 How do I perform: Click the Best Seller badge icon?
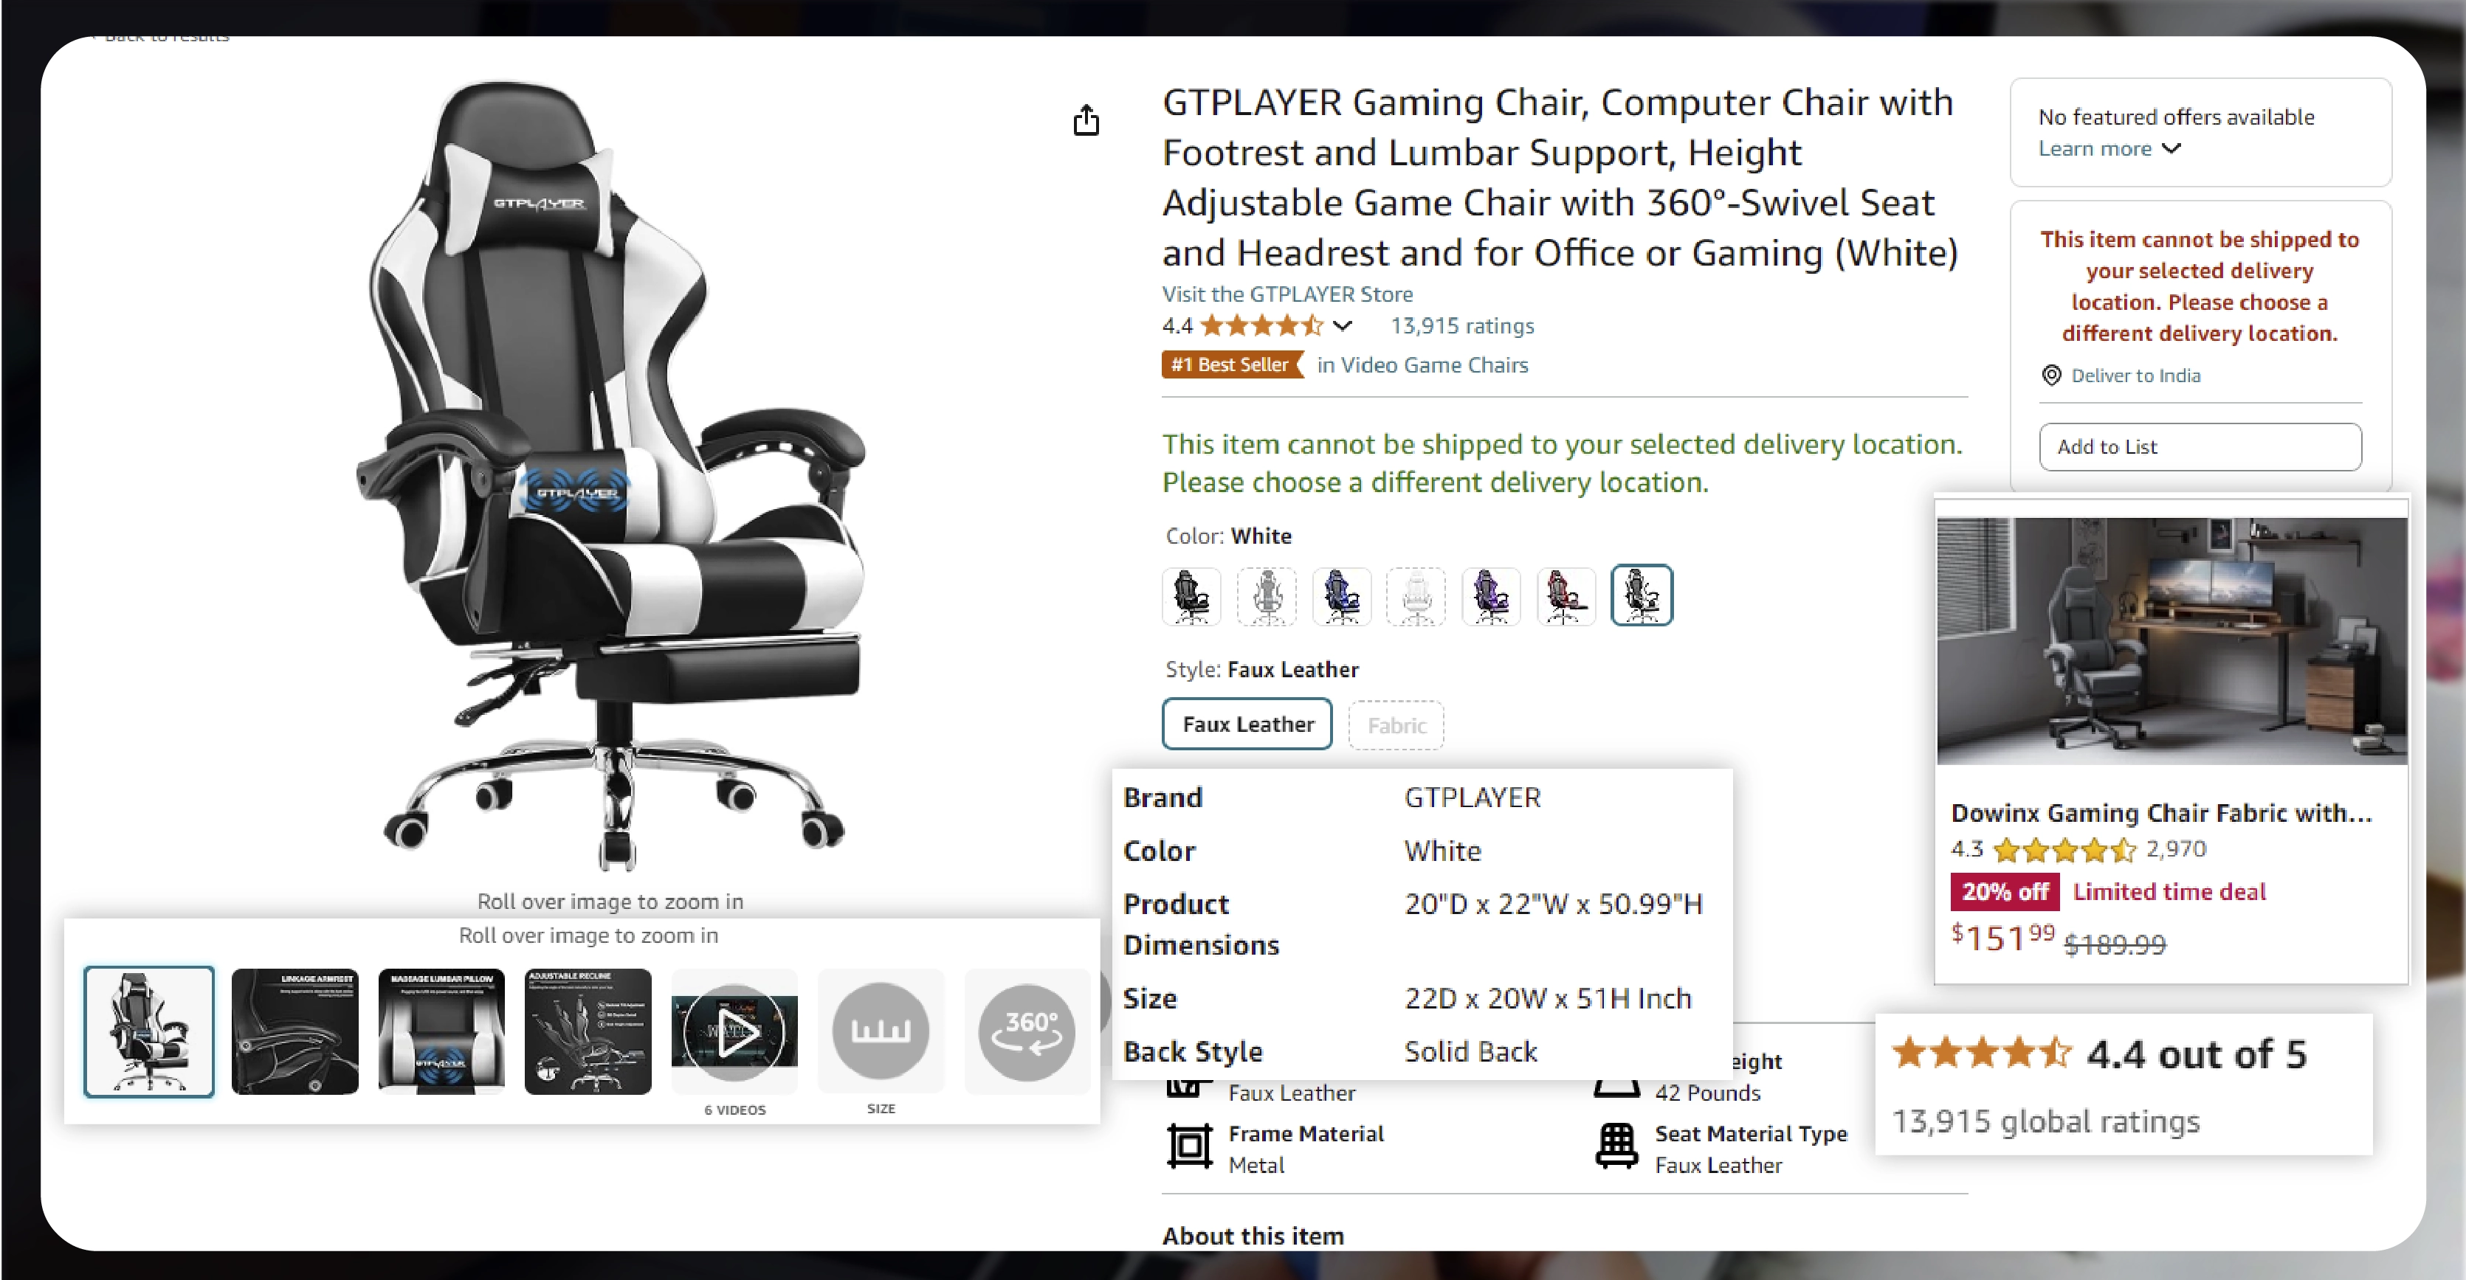click(x=1231, y=365)
